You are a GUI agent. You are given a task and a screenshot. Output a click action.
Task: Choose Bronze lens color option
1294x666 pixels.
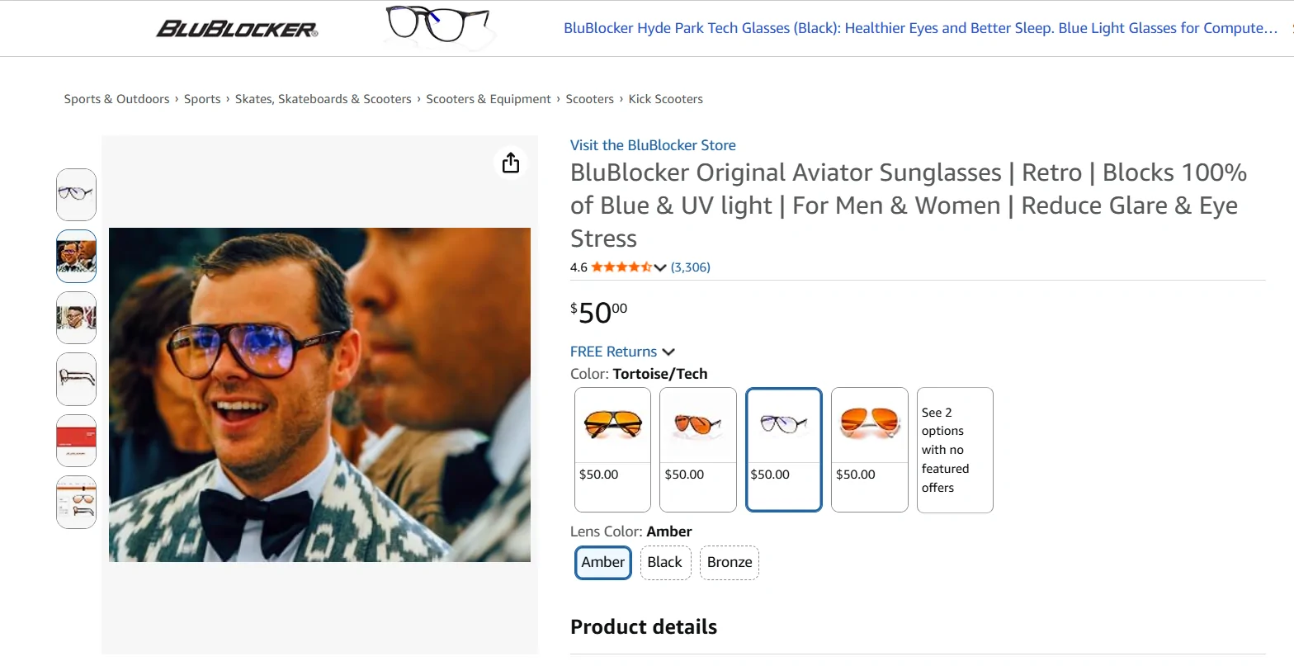click(730, 563)
